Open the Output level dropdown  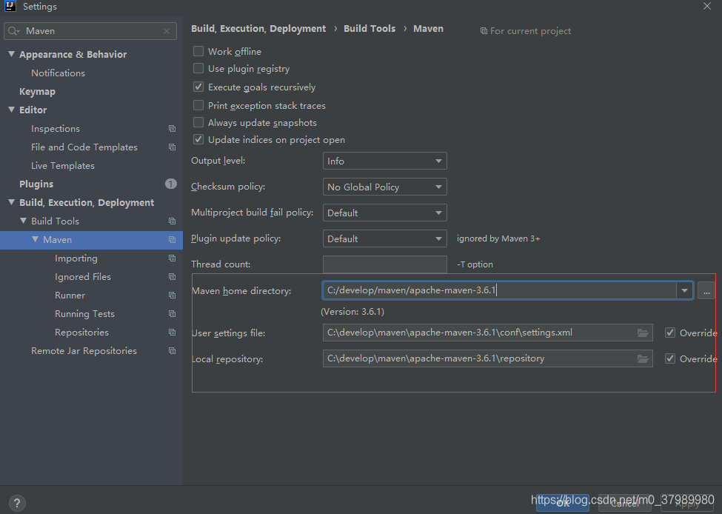point(385,161)
